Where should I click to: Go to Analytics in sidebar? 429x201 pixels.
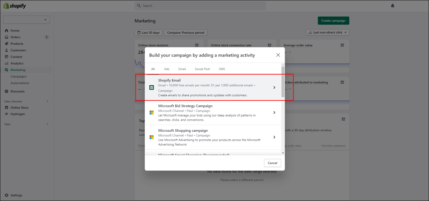(x=17, y=64)
